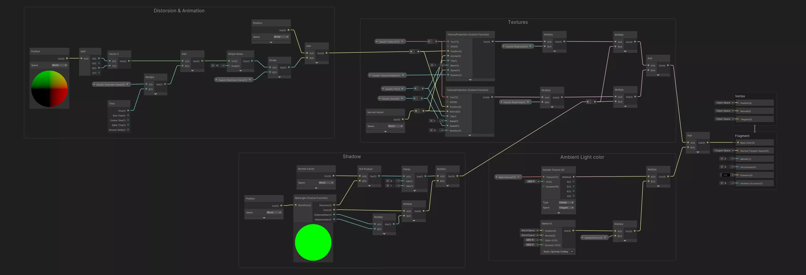
Task: Click the R(1) output port on Sample Texture 2D
Action: click(x=573, y=182)
